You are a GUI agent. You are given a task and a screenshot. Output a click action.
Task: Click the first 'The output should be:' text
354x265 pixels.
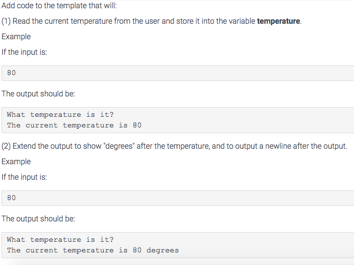click(38, 94)
